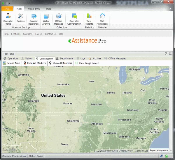Screen dimensions: 175x160
Task: Click the Iowa label on map
Action: [x=92, y=81]
